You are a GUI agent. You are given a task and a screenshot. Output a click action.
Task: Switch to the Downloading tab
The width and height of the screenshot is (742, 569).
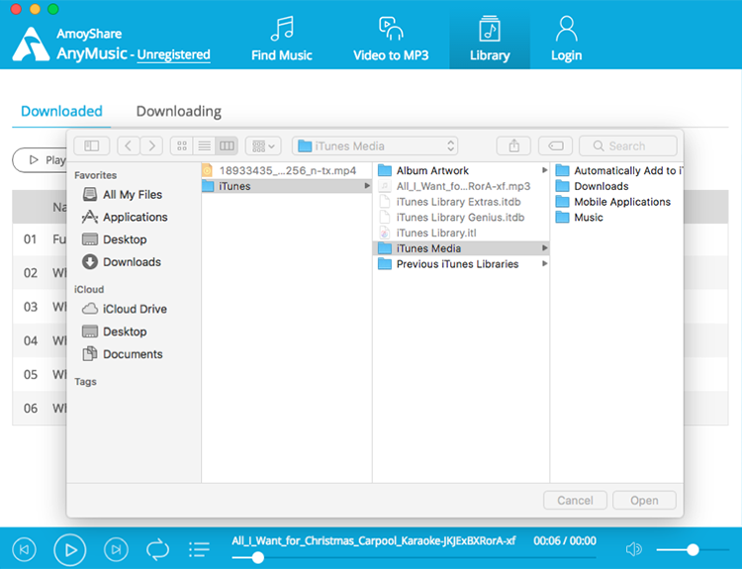(x=179, y=111)
